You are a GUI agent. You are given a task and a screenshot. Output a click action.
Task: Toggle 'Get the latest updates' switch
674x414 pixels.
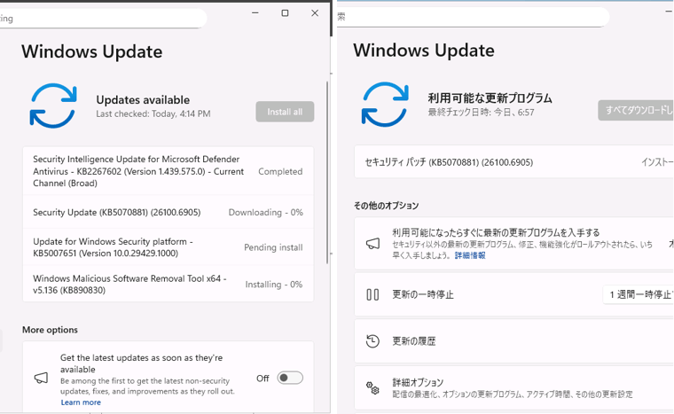point(290,378)
